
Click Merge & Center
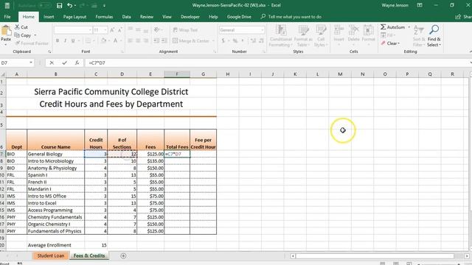pyautogui.click(x=191, y=40)
